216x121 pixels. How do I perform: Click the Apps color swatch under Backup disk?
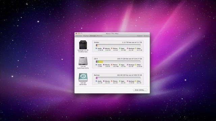click(x=120, y=81)
